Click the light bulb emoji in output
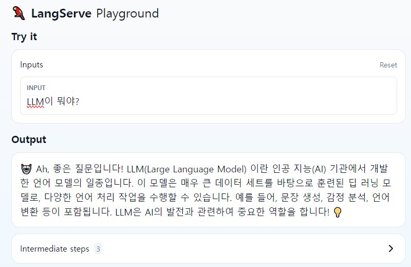Screen dimensions: 411x267 [x=338, y=212]
